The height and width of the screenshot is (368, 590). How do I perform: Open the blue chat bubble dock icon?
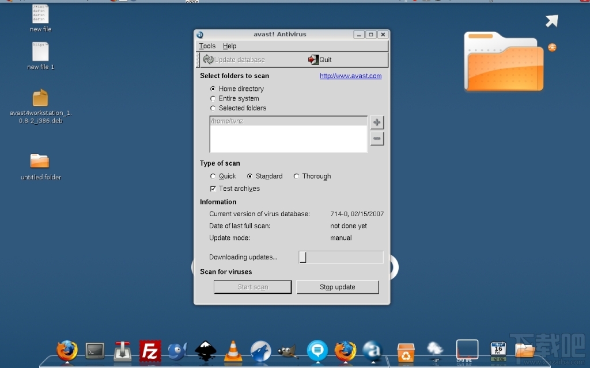coord(317,350)
